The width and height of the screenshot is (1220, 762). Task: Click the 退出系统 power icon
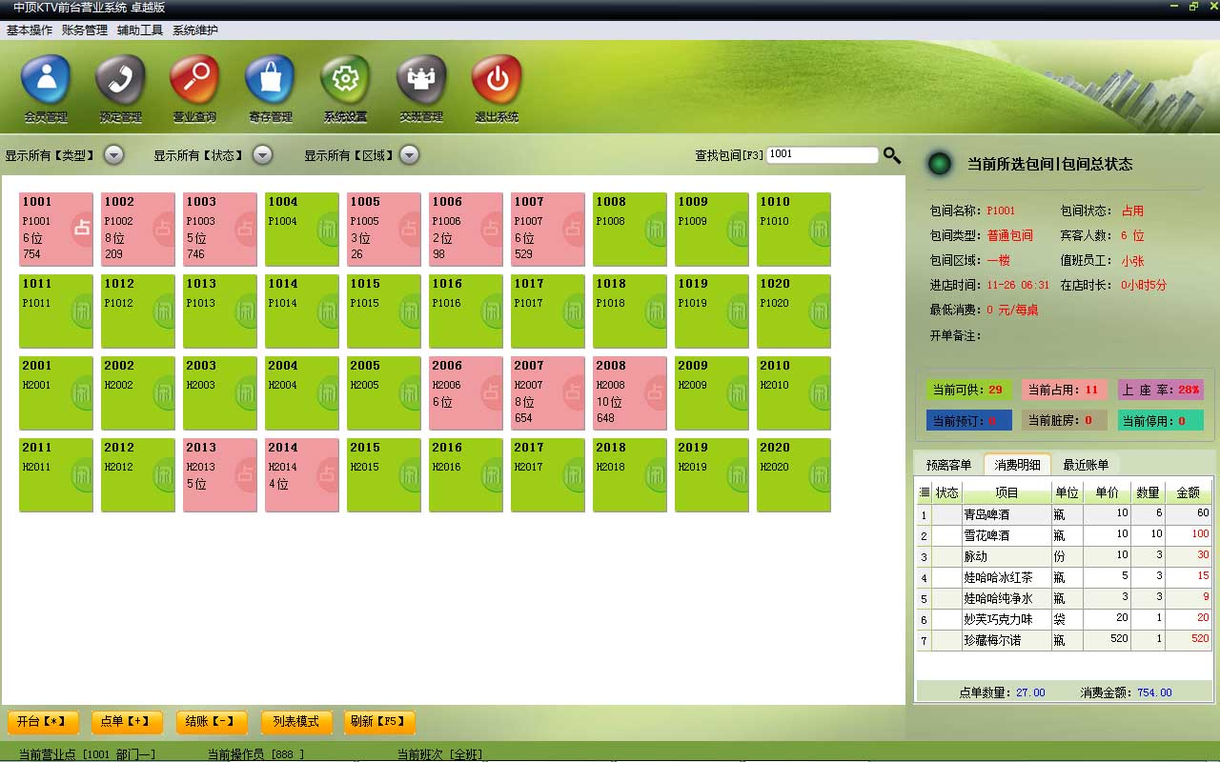[x=497, y=81]
